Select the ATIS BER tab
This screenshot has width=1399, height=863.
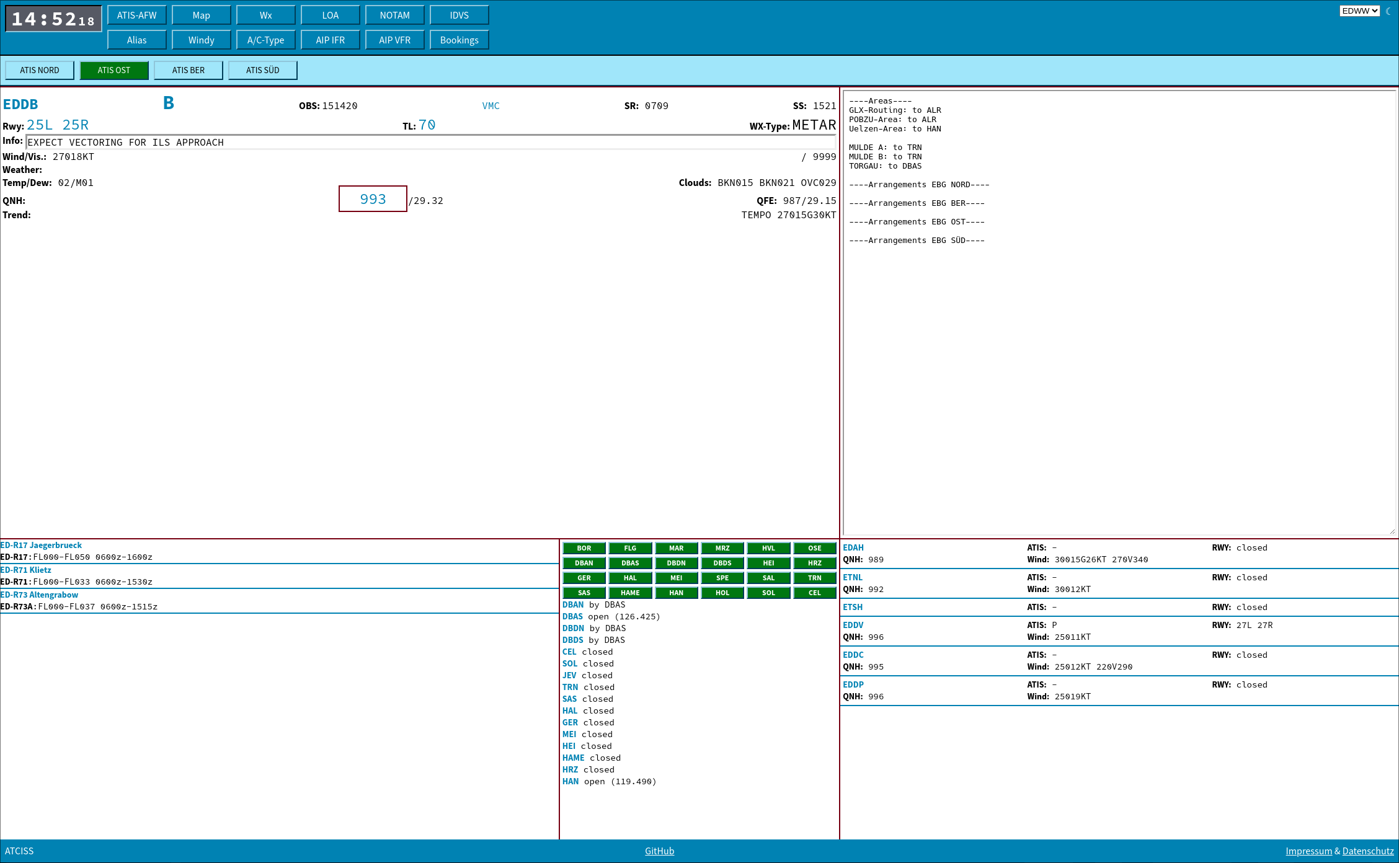tap(189, 70)
